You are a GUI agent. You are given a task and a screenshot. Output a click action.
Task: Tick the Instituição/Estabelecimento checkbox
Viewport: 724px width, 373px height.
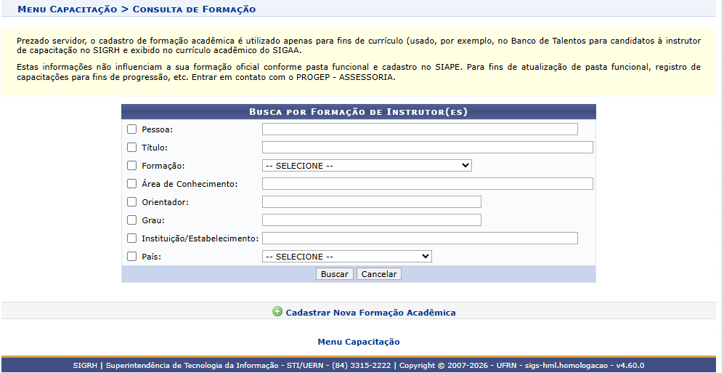[132, 238]
